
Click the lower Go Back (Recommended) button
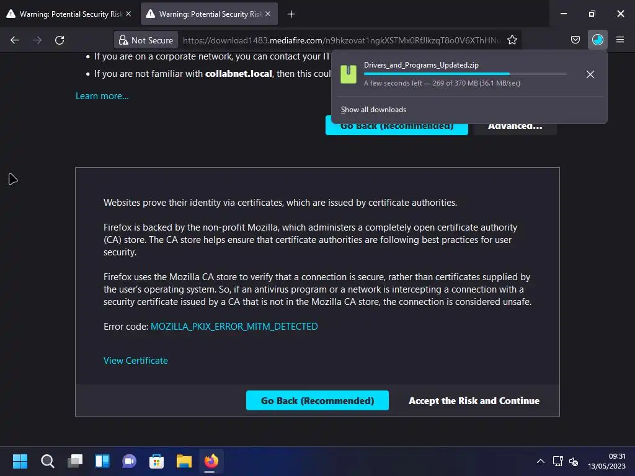[x=317, y=400]
